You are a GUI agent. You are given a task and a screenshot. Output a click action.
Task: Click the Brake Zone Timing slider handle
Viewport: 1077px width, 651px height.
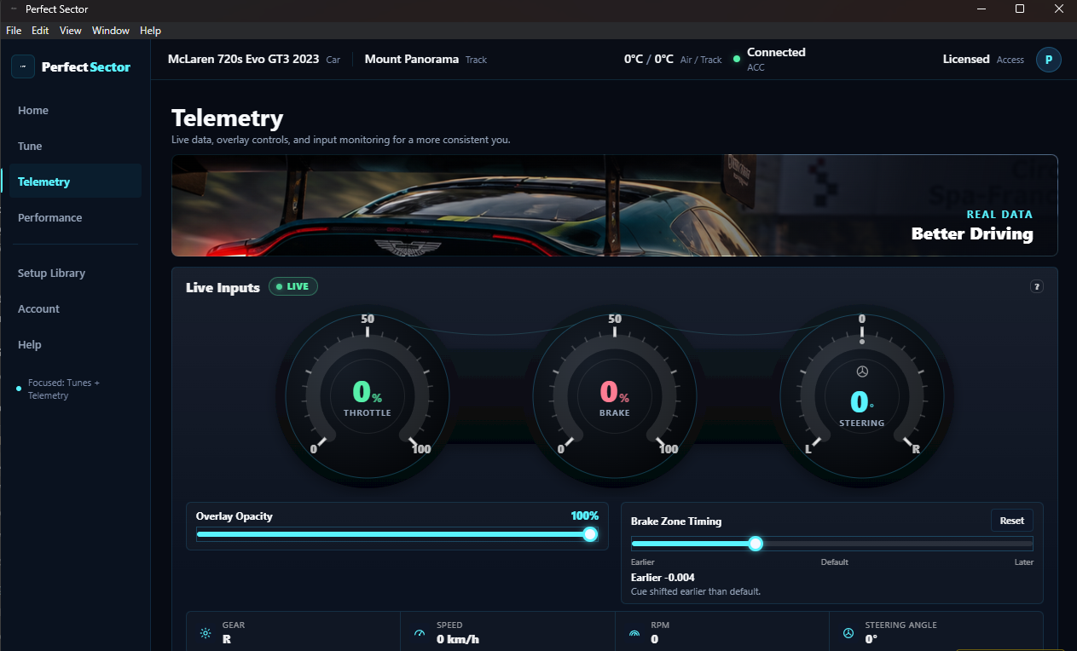point(755,544)
